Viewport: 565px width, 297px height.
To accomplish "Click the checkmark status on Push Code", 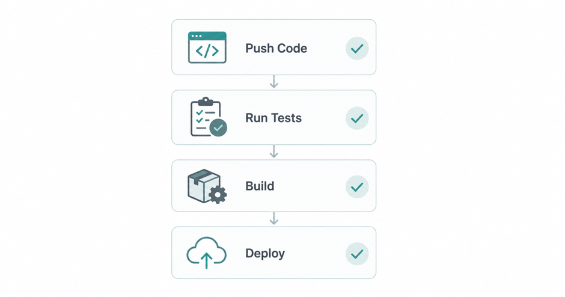I will pos(357,48).
